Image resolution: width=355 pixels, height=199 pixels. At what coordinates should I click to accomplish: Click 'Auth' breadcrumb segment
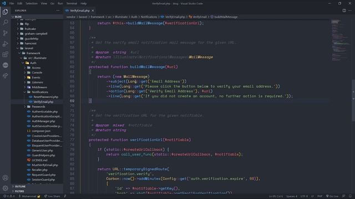tap(134, 17)
